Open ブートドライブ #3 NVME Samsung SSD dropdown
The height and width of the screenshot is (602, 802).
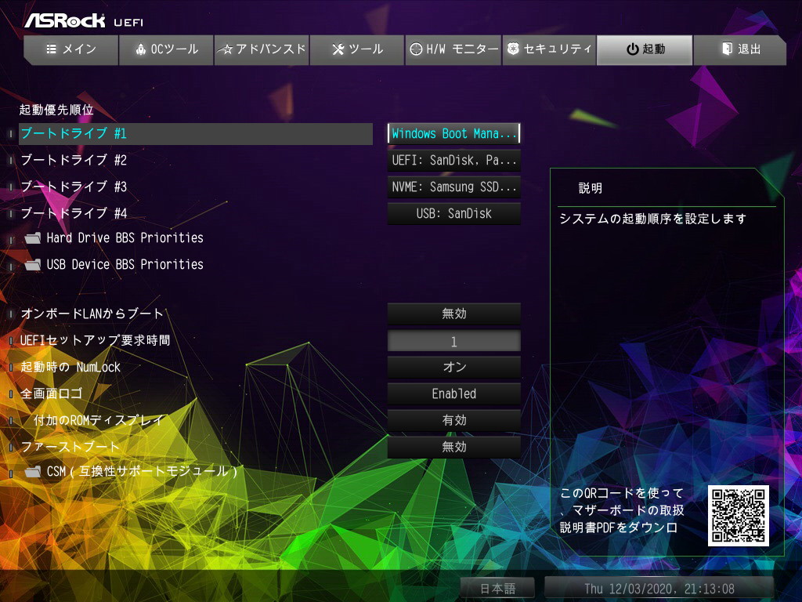[453, 187]
